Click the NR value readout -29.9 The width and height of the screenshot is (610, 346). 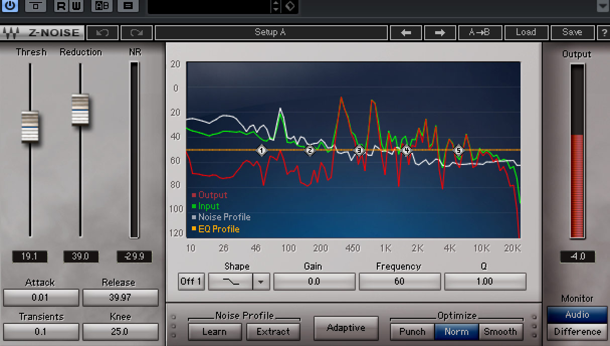click(x=134, y=256)
